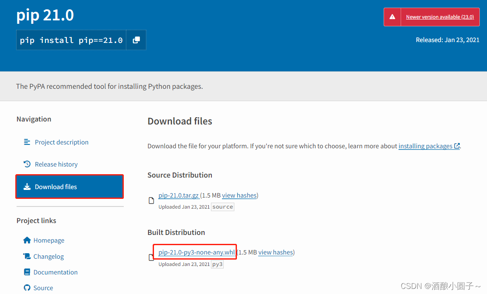
Task: Open the Documentation link
Action: 55,272
